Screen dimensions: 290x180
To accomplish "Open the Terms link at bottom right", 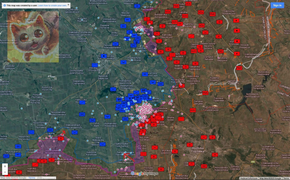I will (286, 178).
